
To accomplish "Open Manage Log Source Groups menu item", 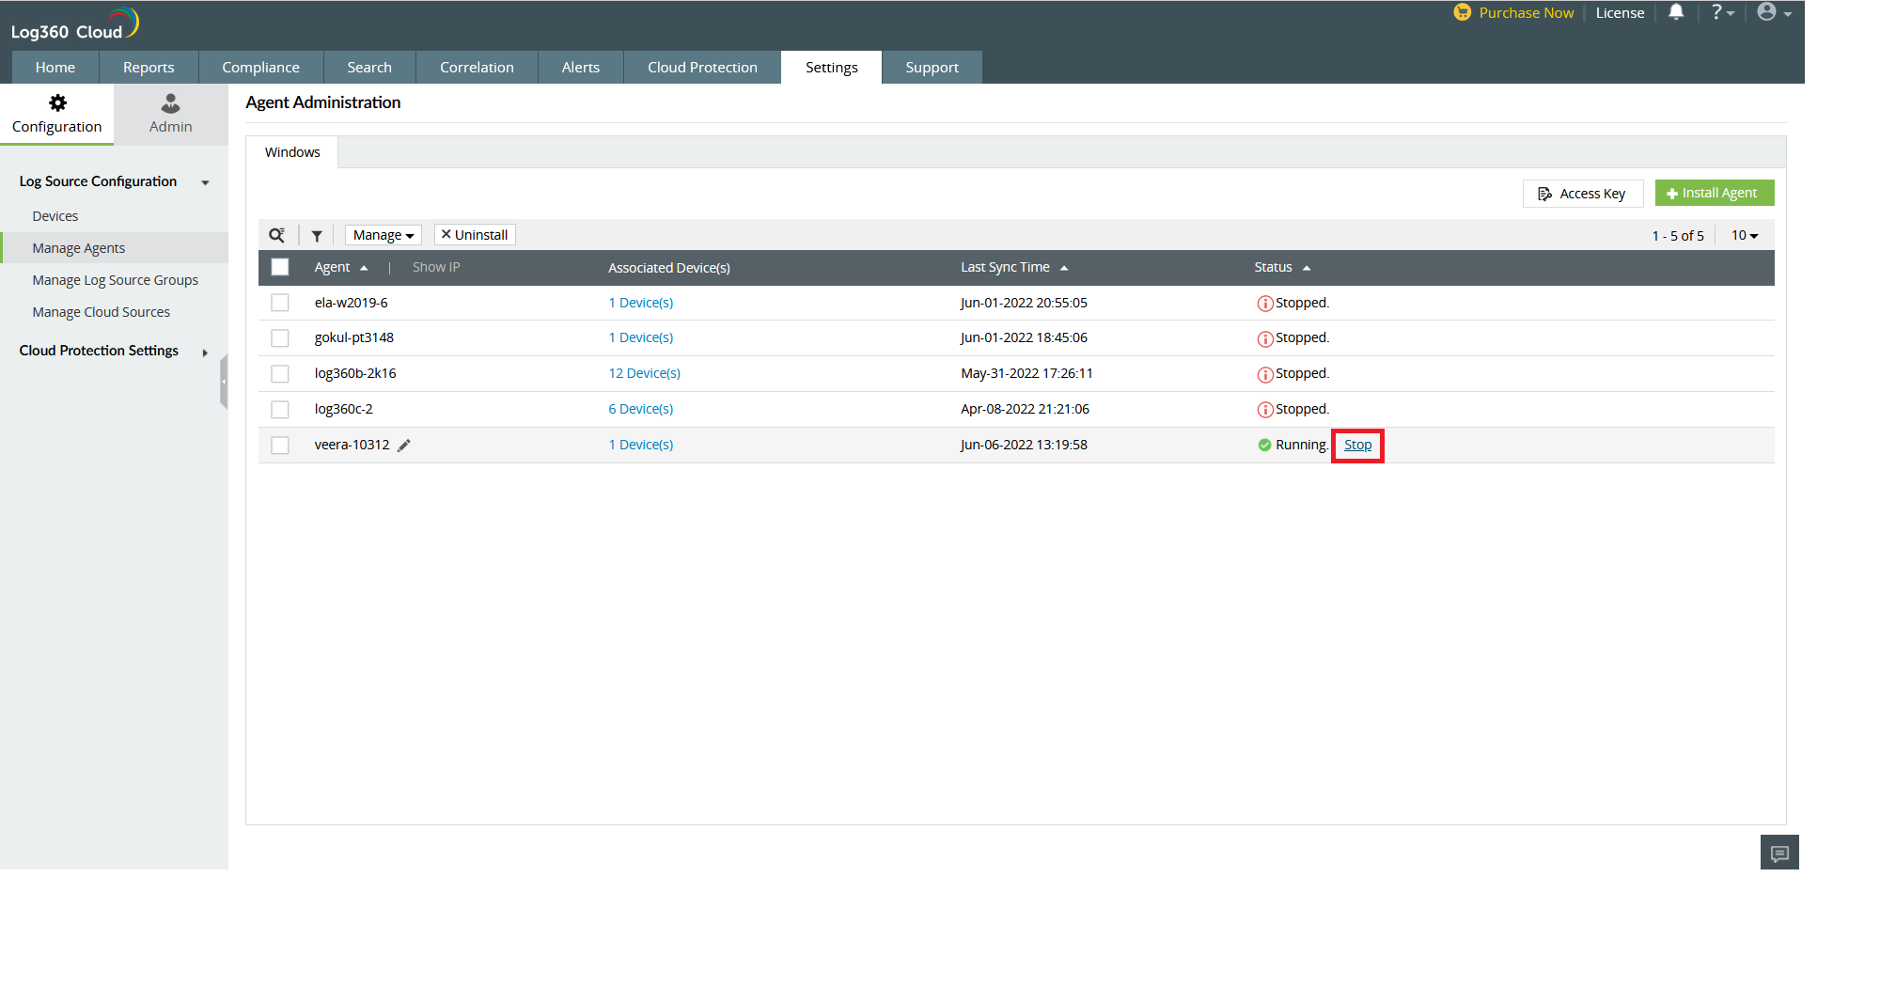I will (115, 280).
